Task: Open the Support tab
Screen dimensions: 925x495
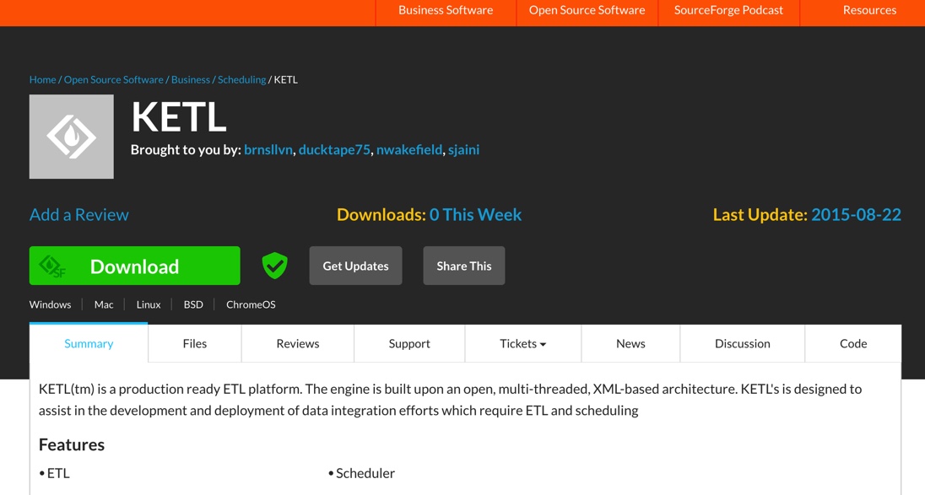Action: (409, 344)
